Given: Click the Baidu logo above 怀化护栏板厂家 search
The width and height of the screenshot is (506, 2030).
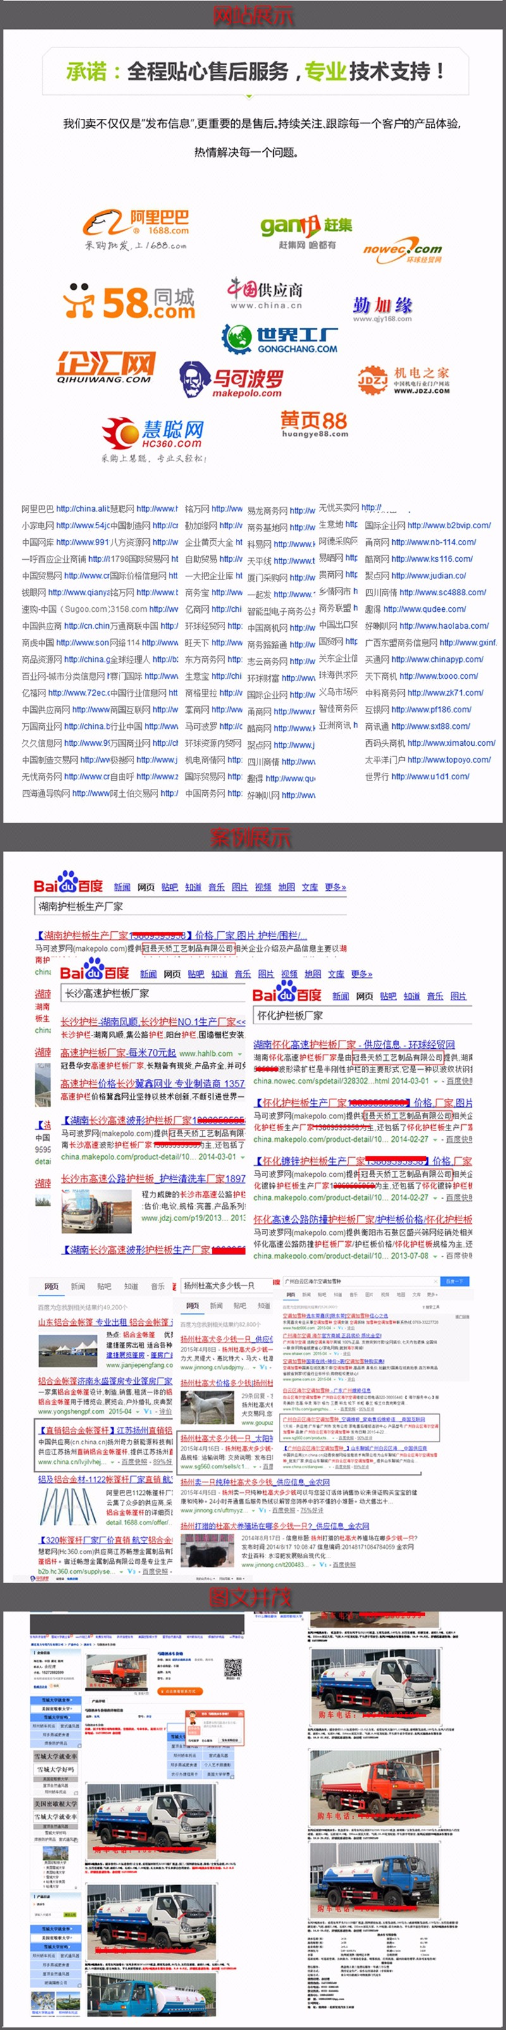Looking at the screenshot, I should click(x=287, y=992).
